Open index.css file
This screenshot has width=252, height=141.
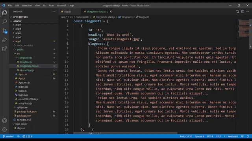pyautogui.click(x=23, y=87)
